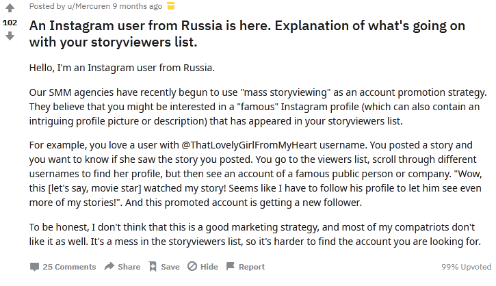The width and height of the screenshot is (496, 286).
Task: Click the yellow archived post icon
Action: pyautogui.click(x=171, y=6)
